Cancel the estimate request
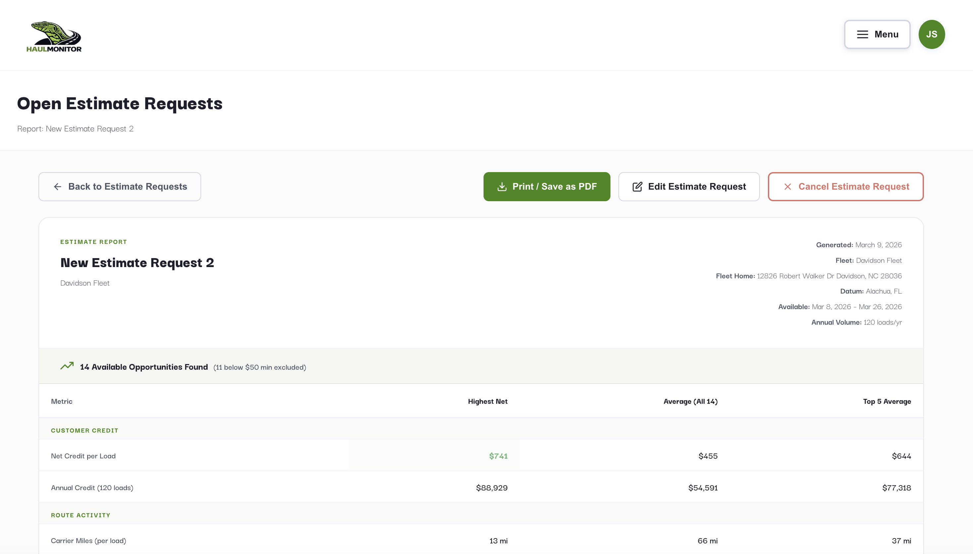The width and height of the screenshot is (973, 554). pos(845,186)
